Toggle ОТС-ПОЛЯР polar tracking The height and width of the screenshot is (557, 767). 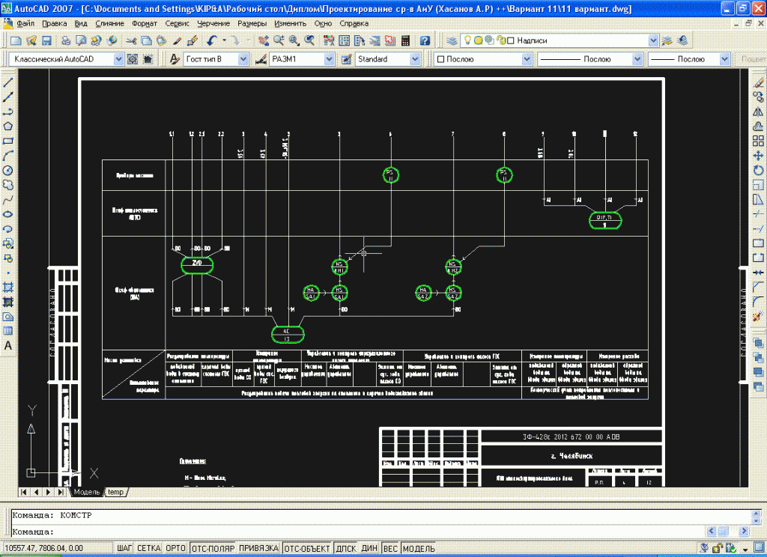tap(213, 549)
